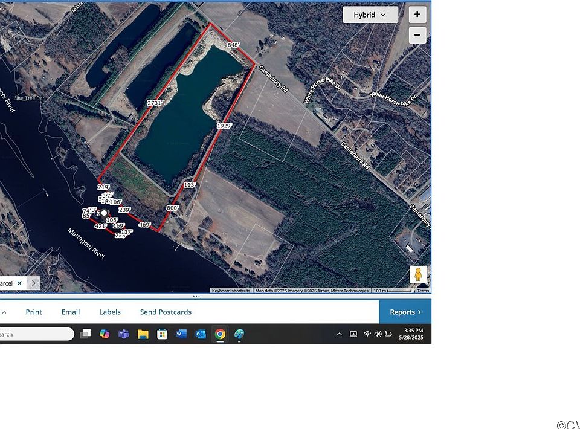Screen dimensions: 580x429
Task: Expand the caret left of Print
Action: tap(5, 312)
